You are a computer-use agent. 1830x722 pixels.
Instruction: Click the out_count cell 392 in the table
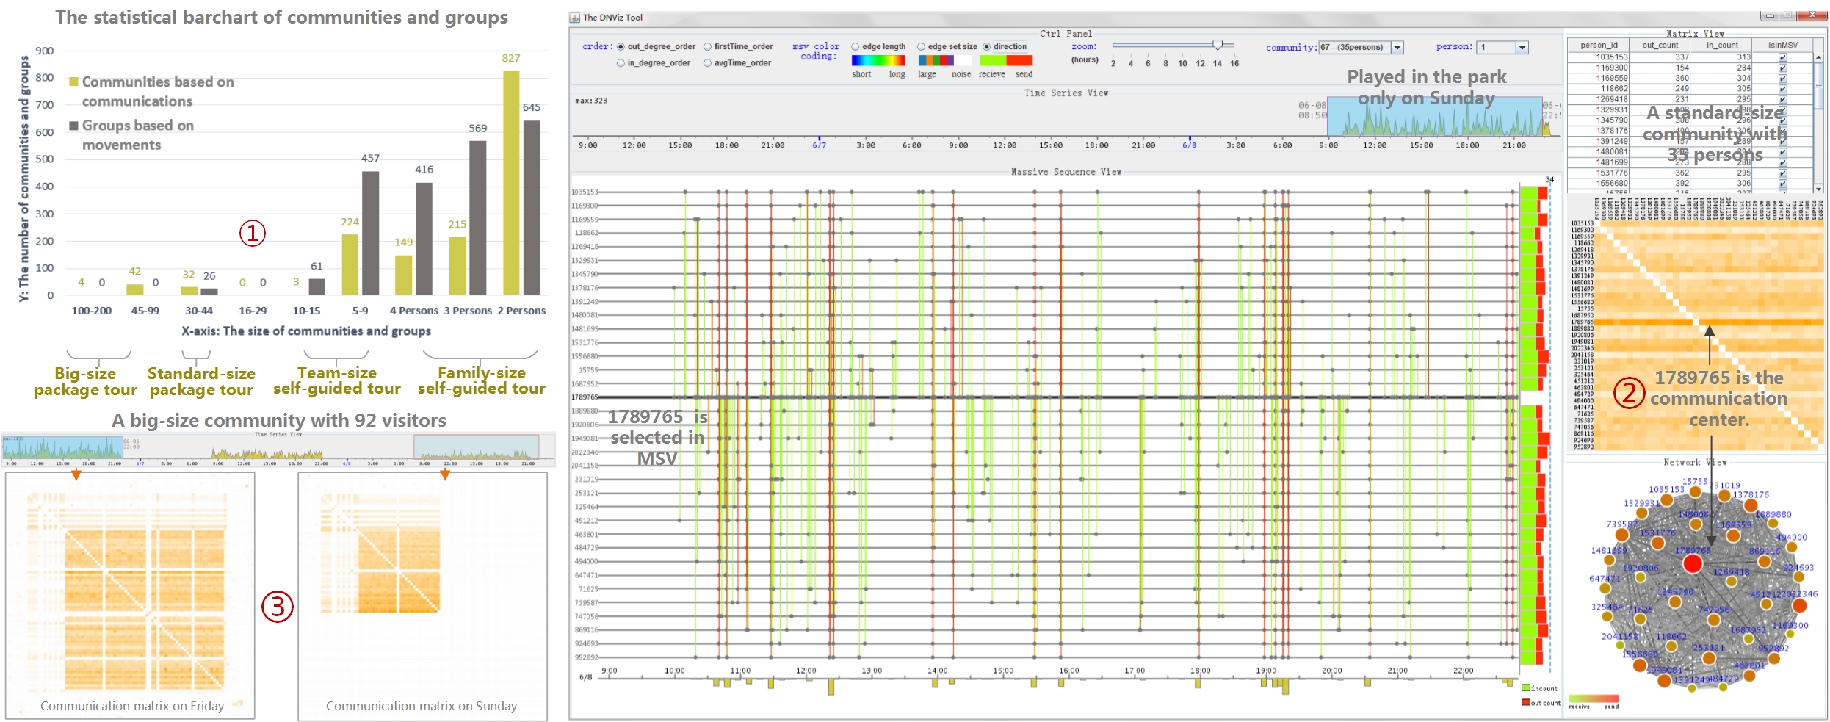pos(1660,184)
